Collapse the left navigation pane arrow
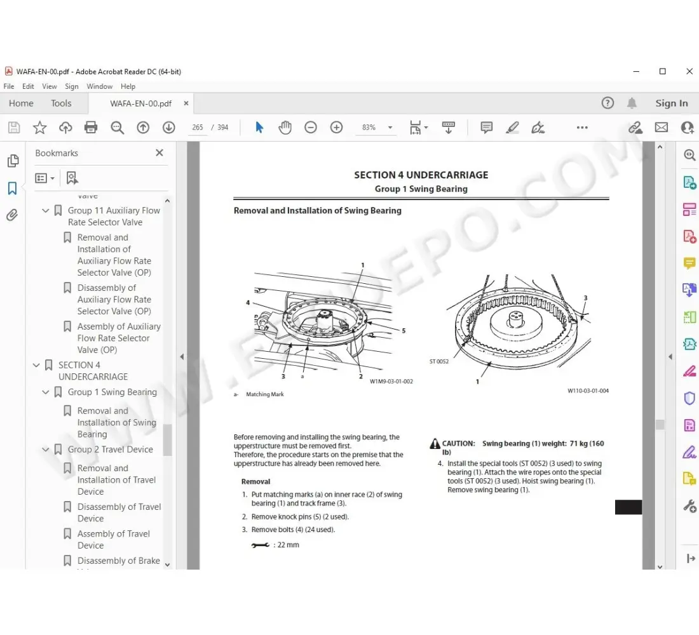 pos(182,356)
